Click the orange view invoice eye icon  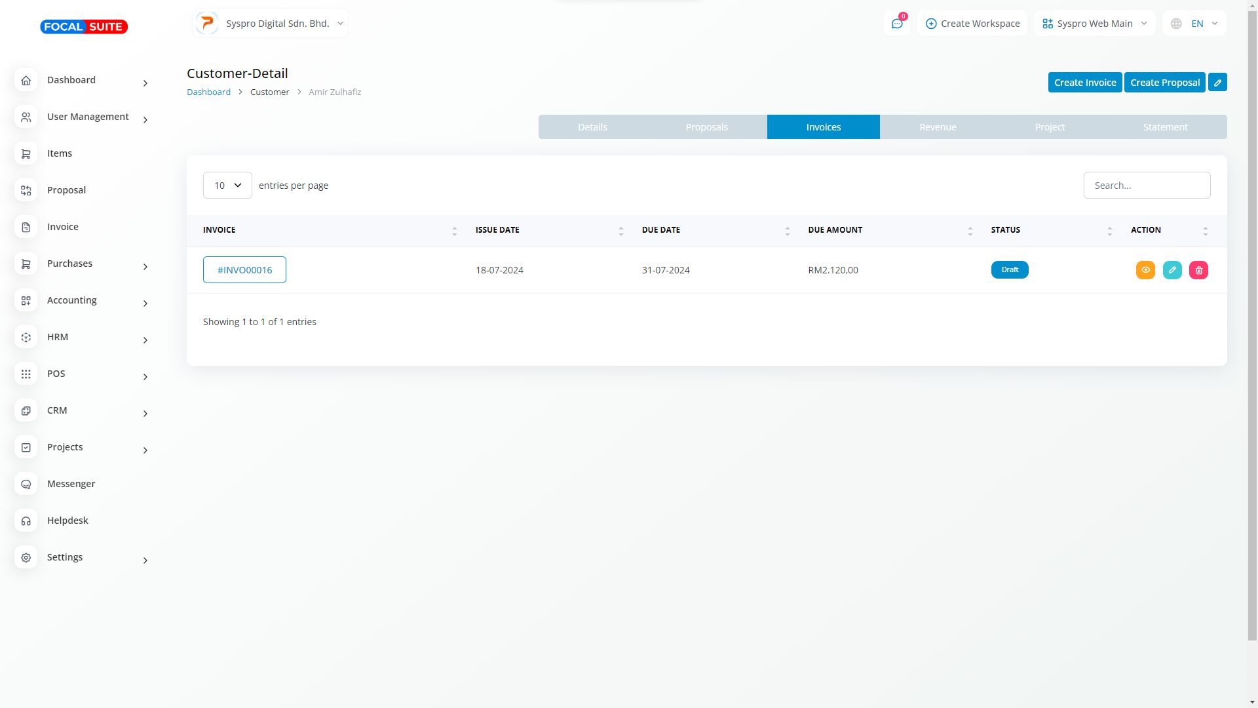(1145, 270)
